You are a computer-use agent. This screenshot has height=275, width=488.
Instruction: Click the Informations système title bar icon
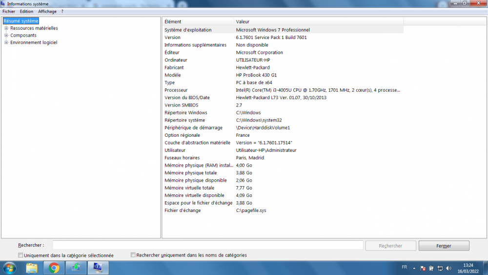coord(3,4)
